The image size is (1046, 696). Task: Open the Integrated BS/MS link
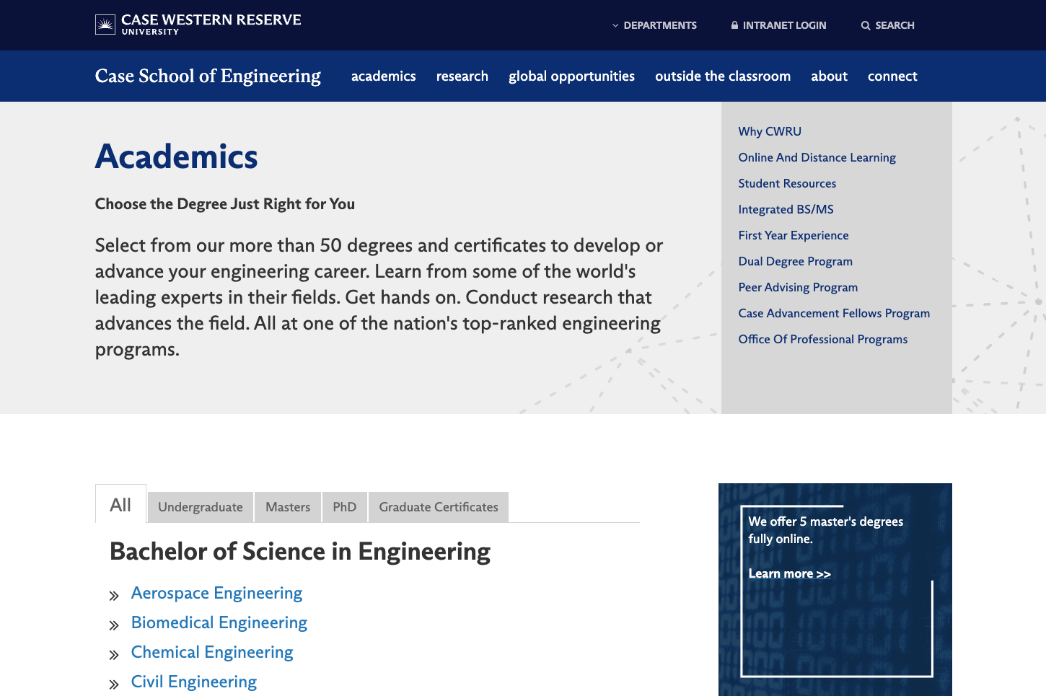(x=786, y=209)
